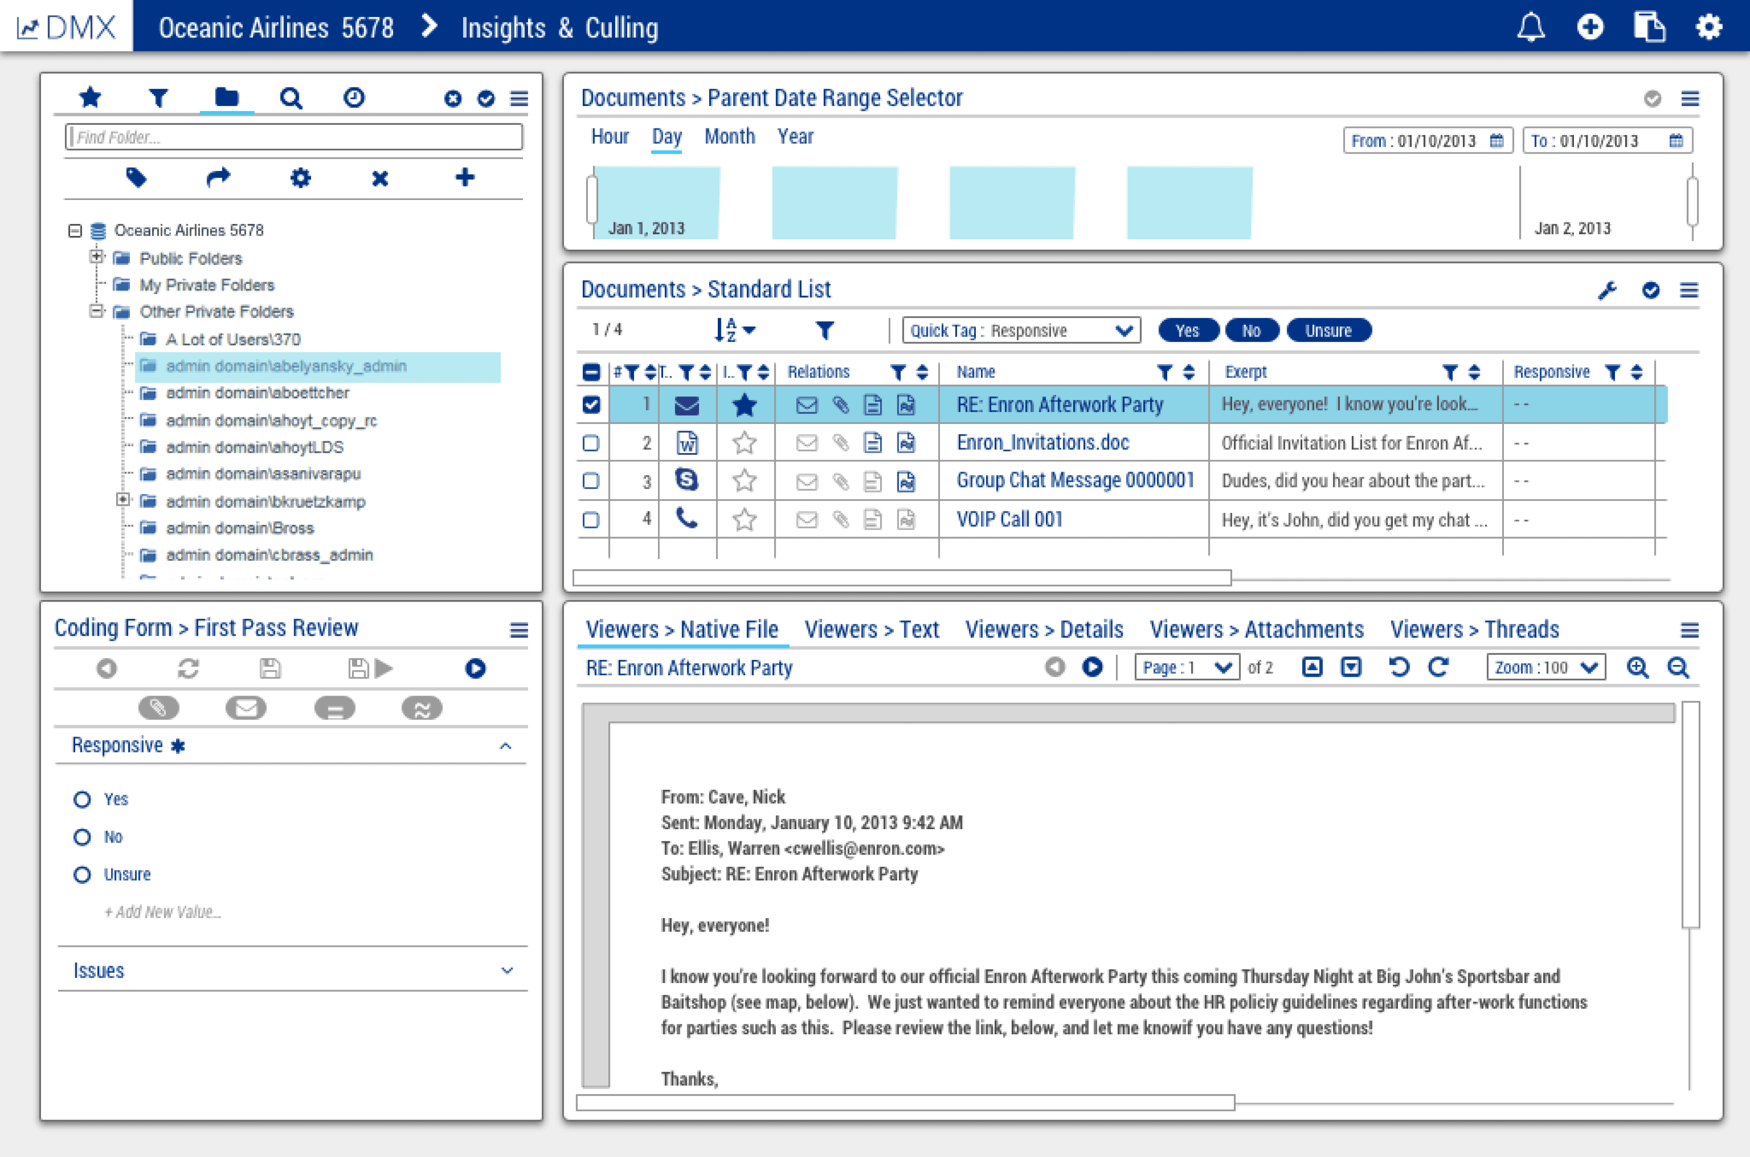Open the history clock tab in folder panel

click(x=354, y=97)
